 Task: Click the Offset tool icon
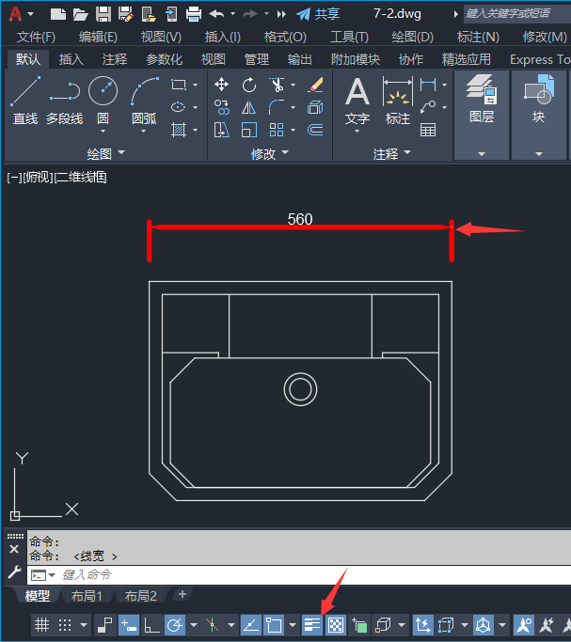click(x=315, y=131)
